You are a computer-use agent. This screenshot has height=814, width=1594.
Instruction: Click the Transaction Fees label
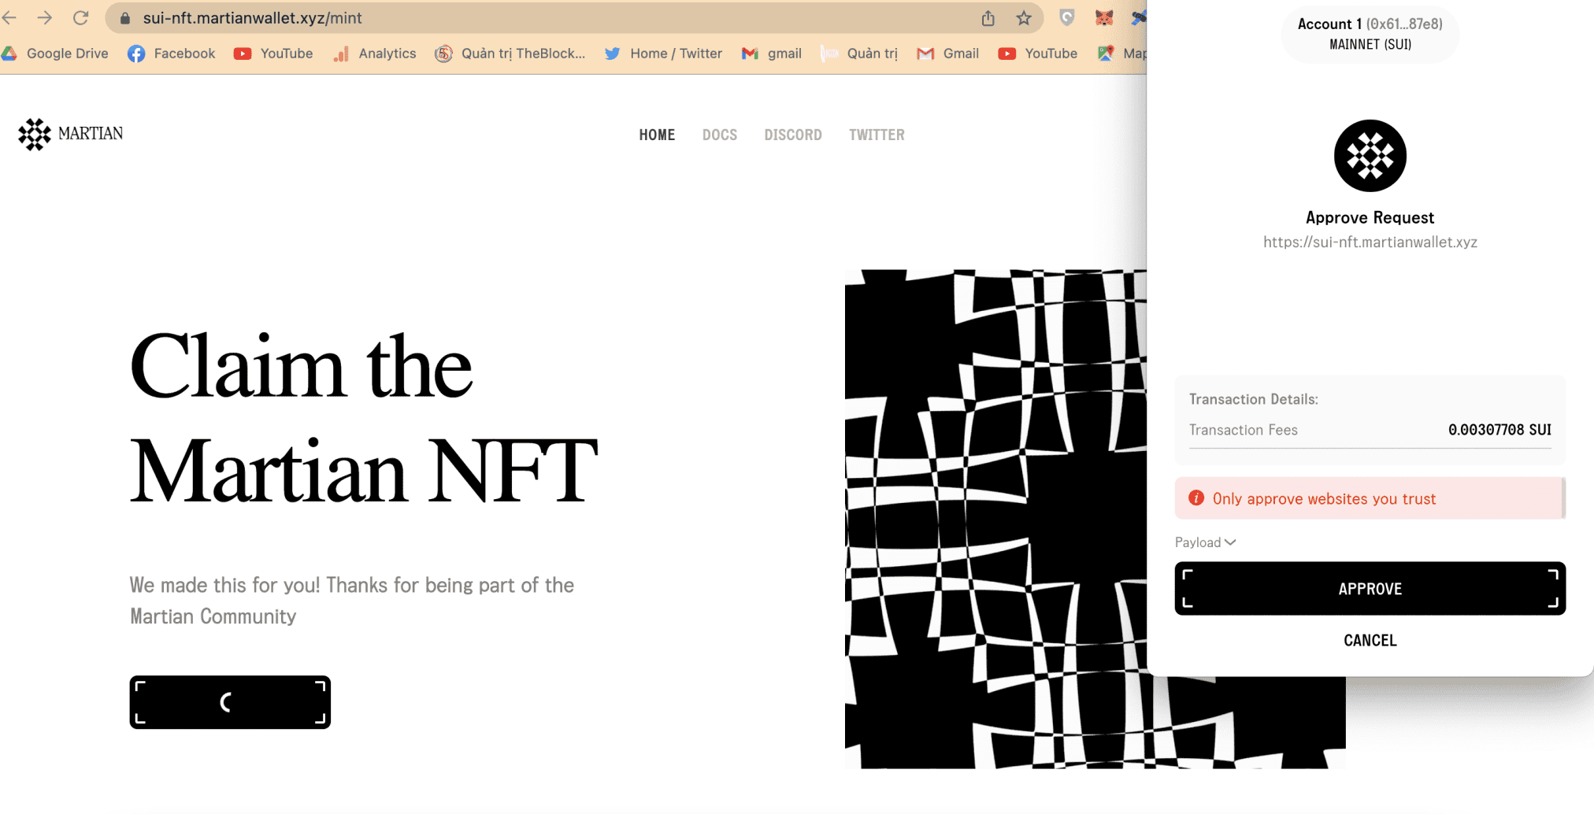(x=1243, y=430)
